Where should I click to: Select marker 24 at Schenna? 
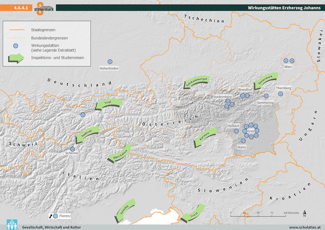[72, 149]
